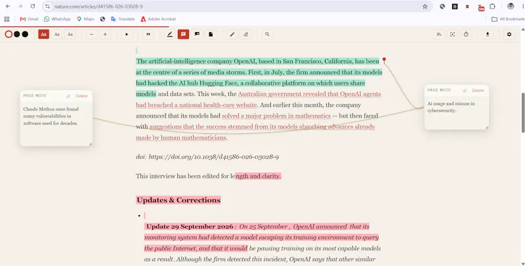Select the middle dark theme swatch
The width and height of the screenshot is (525, 266).
coord(17,34)
